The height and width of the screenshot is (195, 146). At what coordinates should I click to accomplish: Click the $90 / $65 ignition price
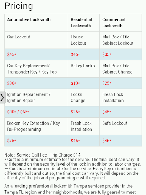coord(18,112)
